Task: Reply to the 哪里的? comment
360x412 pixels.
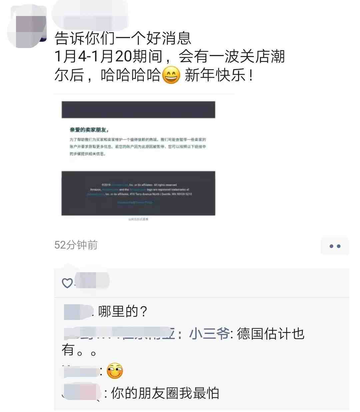Action: [123, 312]
